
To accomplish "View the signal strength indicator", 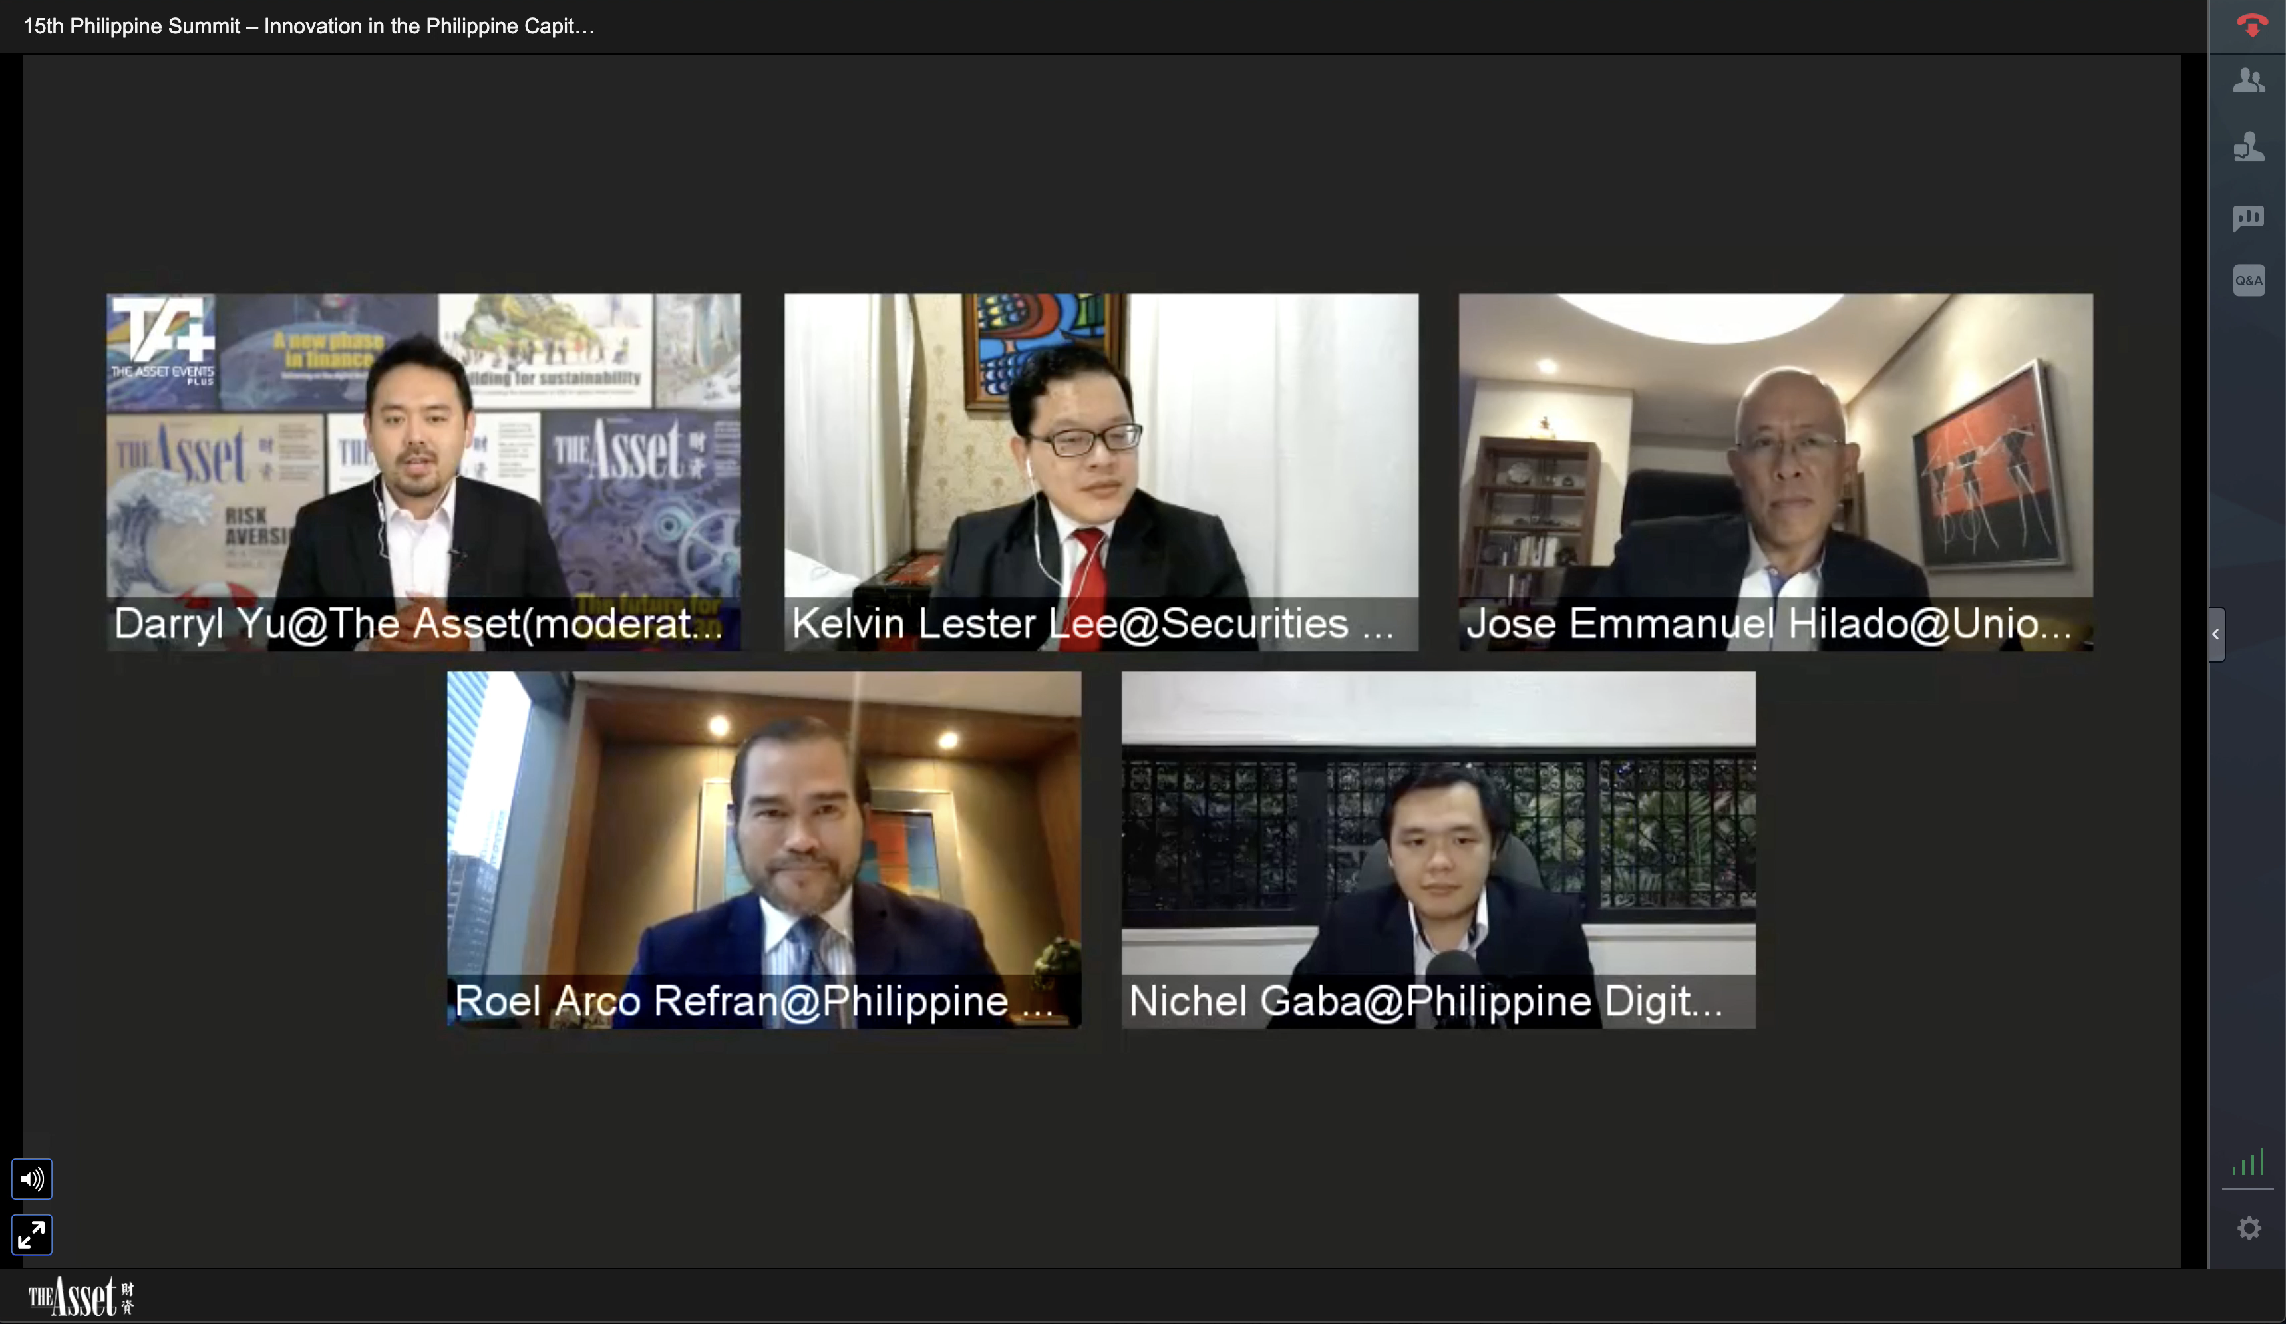I will click(2249, 1162).
